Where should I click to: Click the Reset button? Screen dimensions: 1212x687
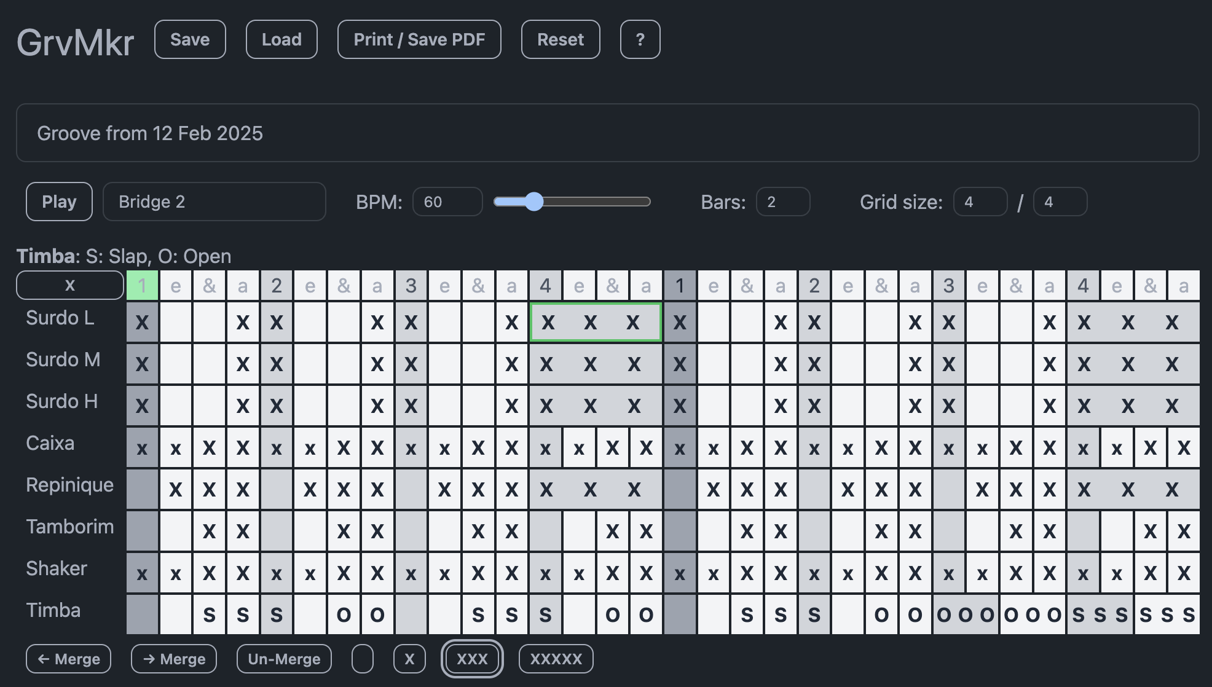559,38
